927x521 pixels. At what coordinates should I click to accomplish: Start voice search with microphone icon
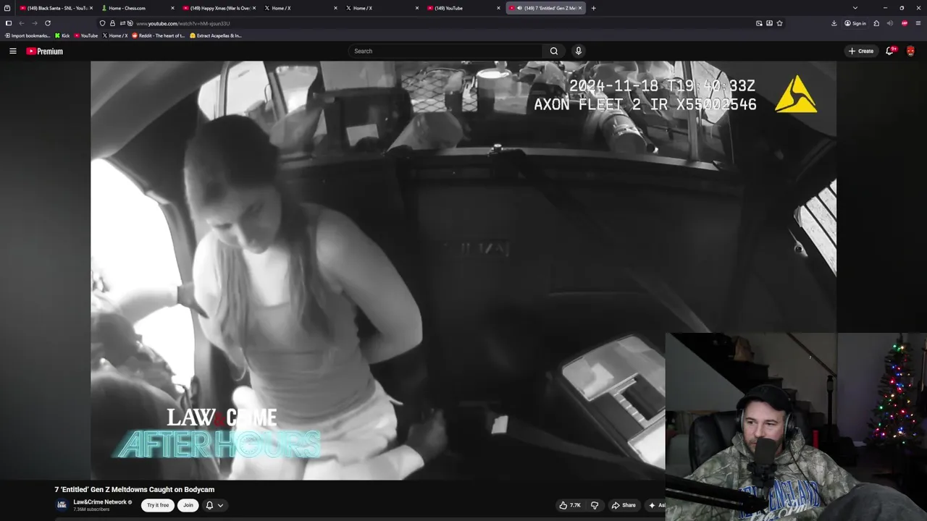tap(578, 51)
